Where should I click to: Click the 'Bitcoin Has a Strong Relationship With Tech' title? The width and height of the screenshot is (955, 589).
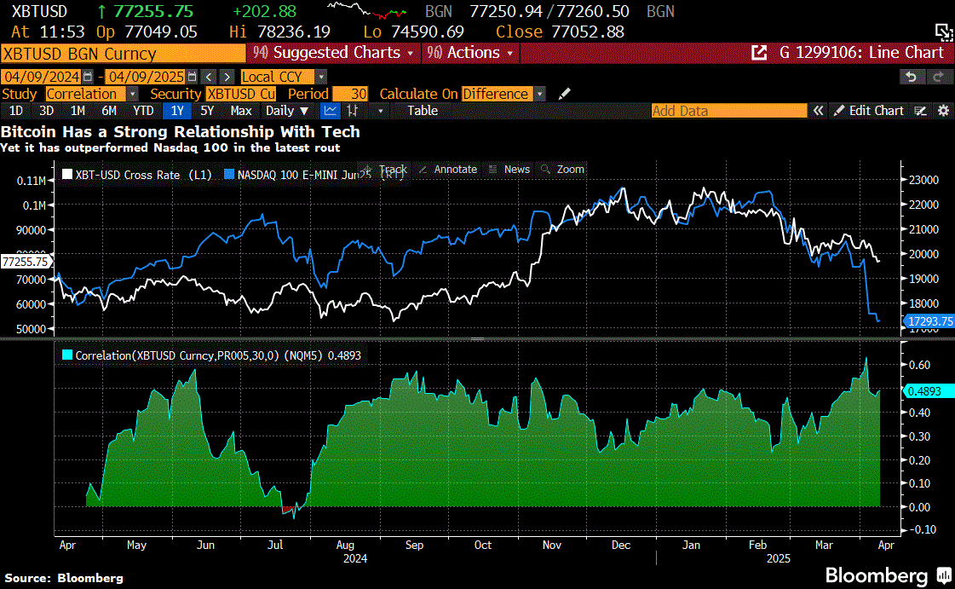point(181,131)
